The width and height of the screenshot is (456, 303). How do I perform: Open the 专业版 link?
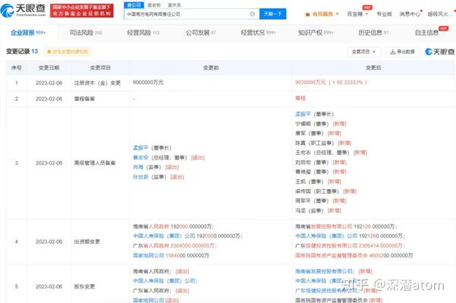point(384,14)
